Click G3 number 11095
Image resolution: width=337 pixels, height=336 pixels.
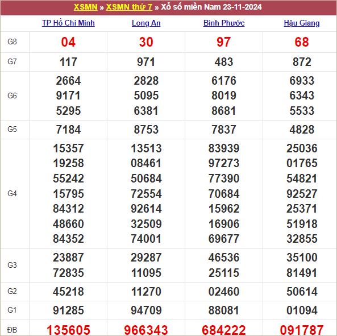pos(146,273)
